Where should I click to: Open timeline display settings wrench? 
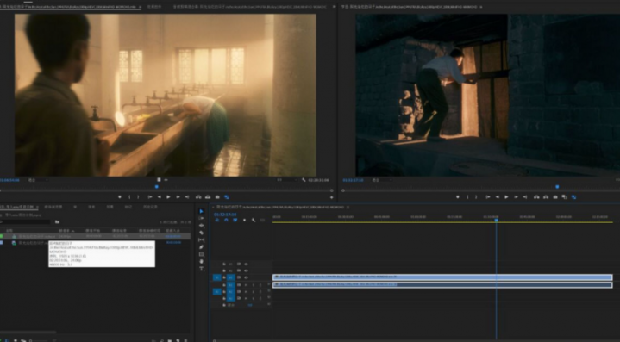click(x=254, y=220)
